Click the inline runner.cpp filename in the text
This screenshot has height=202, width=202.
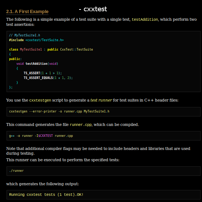81,125
